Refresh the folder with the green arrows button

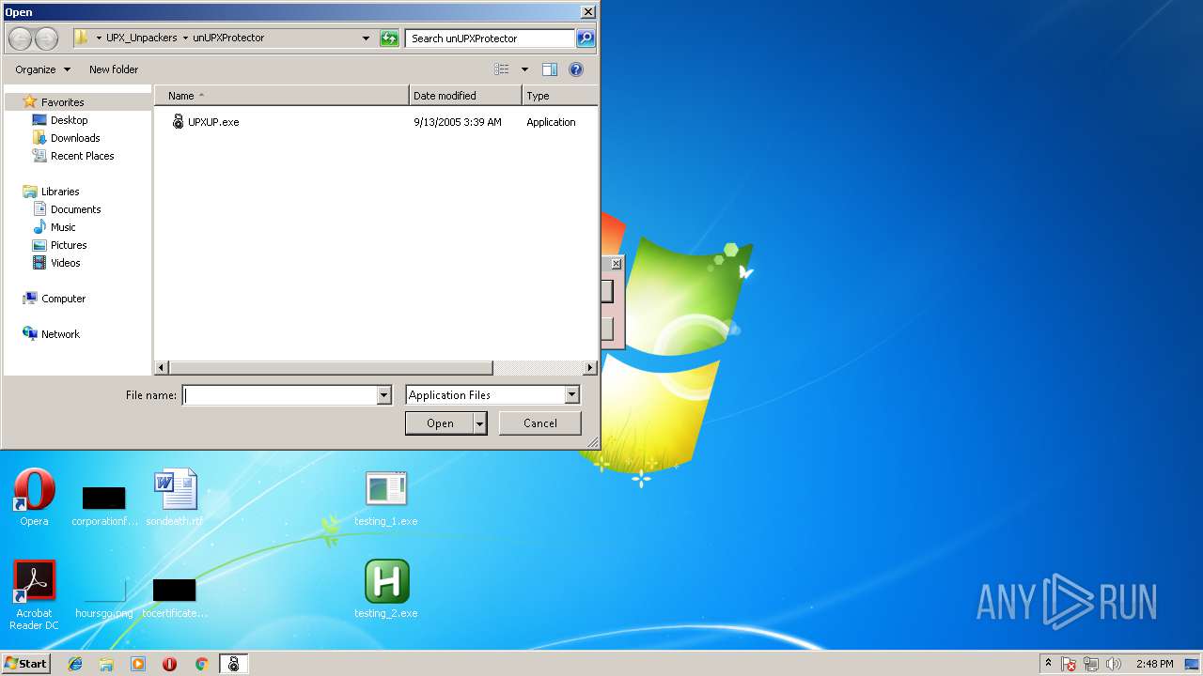coord(389,38)
